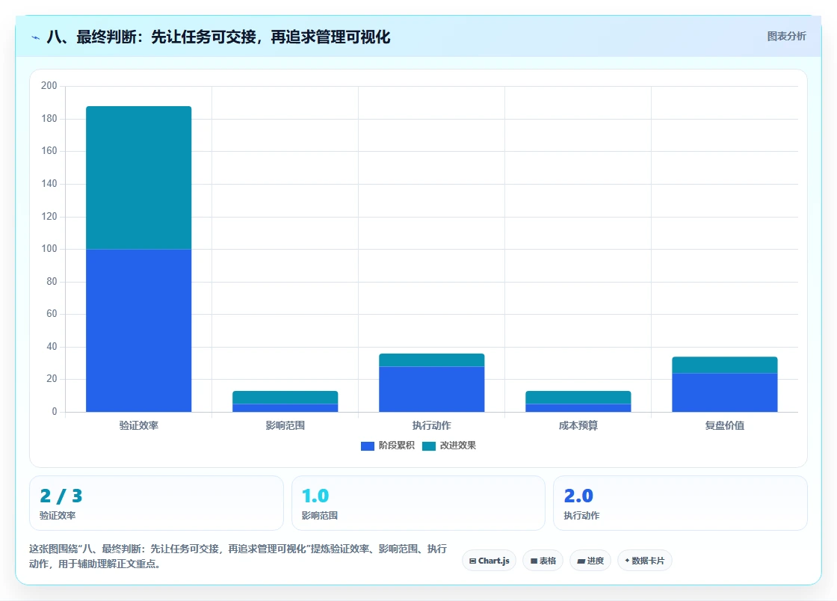
Task: Click the 执行动作 x-axis label
Action: coord(432,425)
